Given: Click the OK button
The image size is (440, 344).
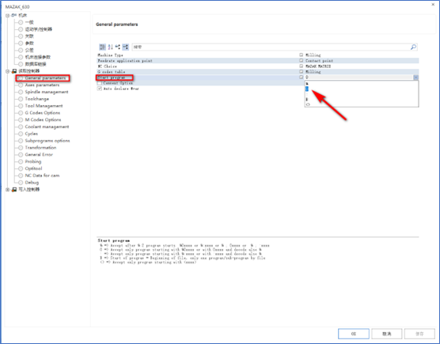Looking at the screenshot, I should 354,334.
